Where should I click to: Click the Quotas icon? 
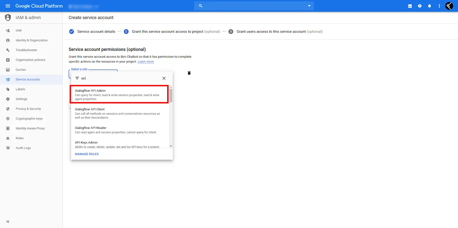point(8,70)
